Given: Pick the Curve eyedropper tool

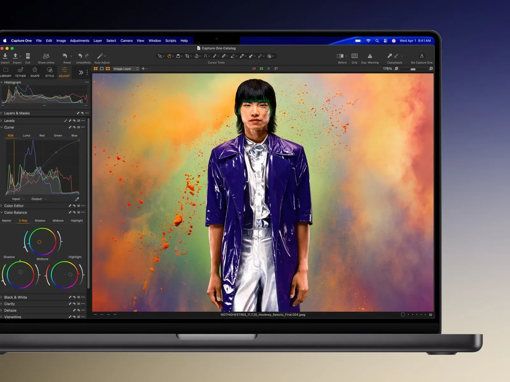Looking at the screenshot, I should [77, 199].
